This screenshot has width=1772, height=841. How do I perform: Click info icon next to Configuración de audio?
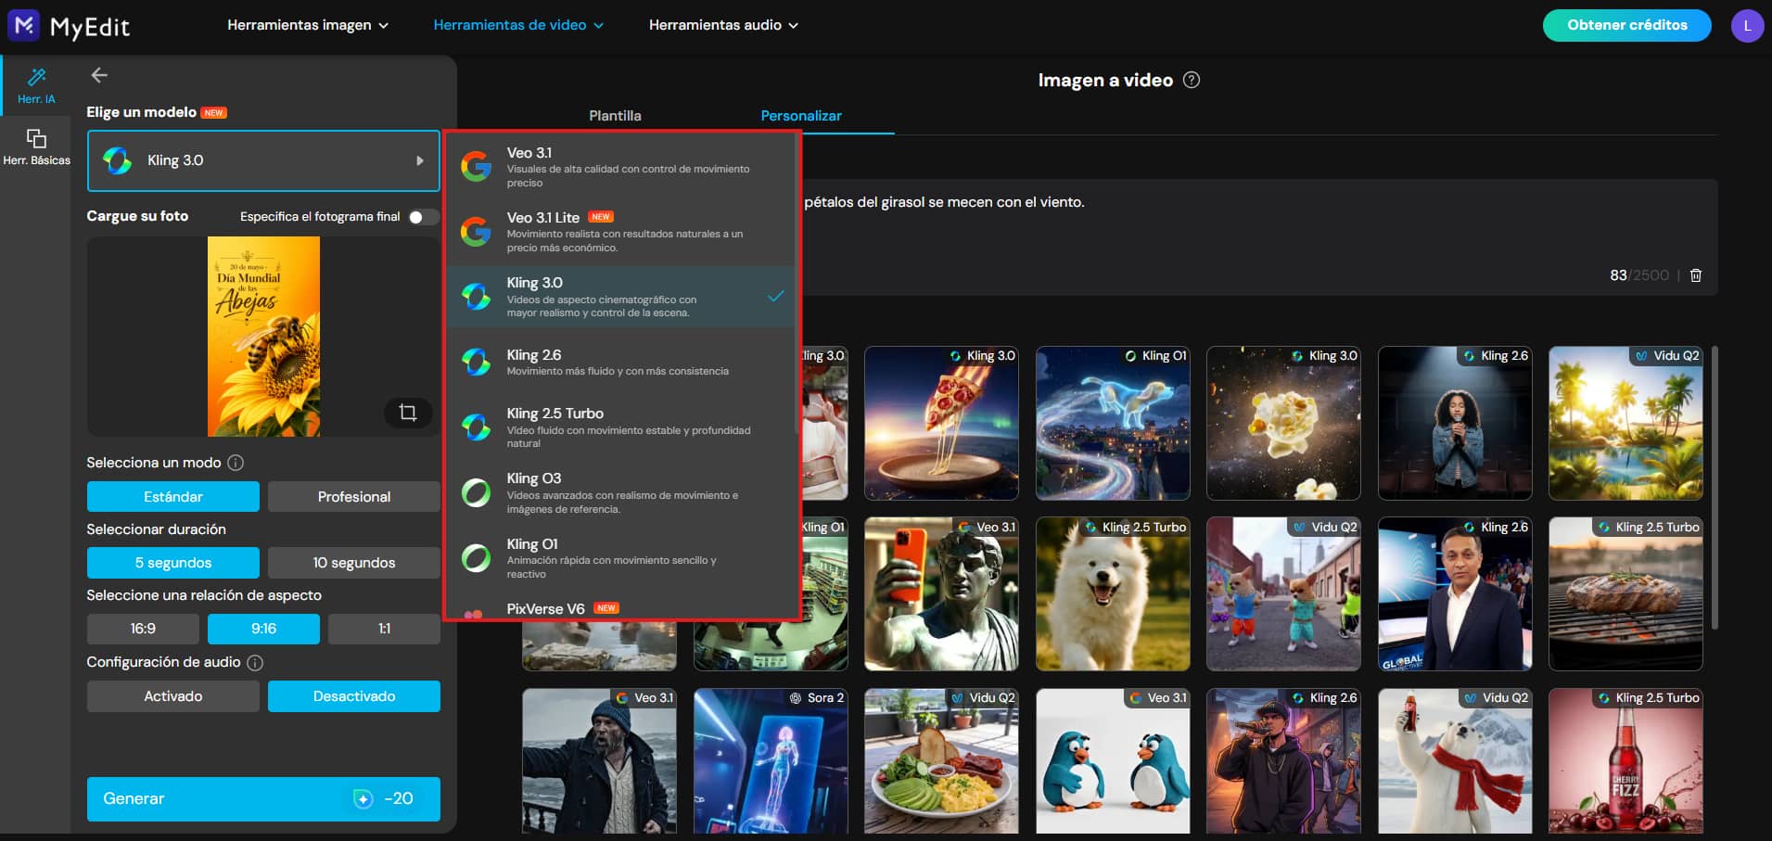click(255, 663)
